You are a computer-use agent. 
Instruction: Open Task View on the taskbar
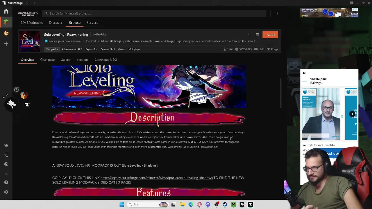click(x=174, y=204)
